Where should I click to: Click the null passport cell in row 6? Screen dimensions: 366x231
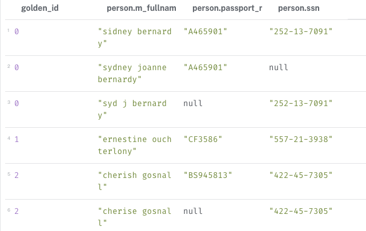tap(193, 211)
